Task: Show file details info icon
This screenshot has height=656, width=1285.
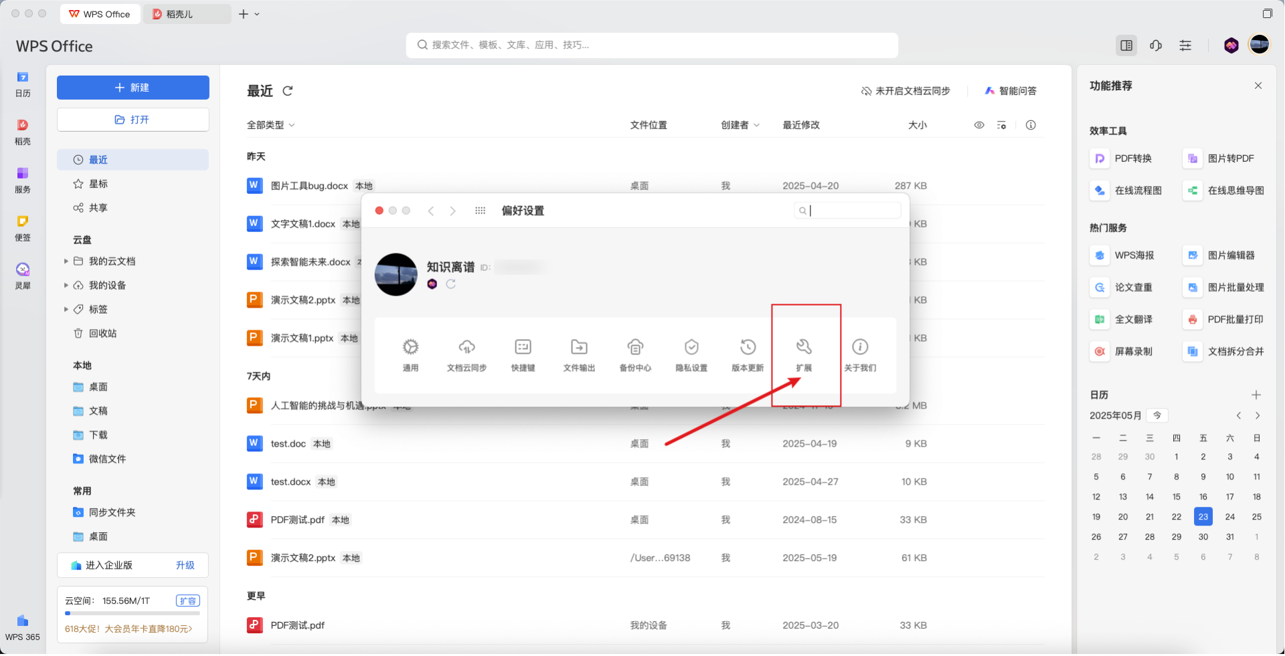Action: pos(1031,125)
